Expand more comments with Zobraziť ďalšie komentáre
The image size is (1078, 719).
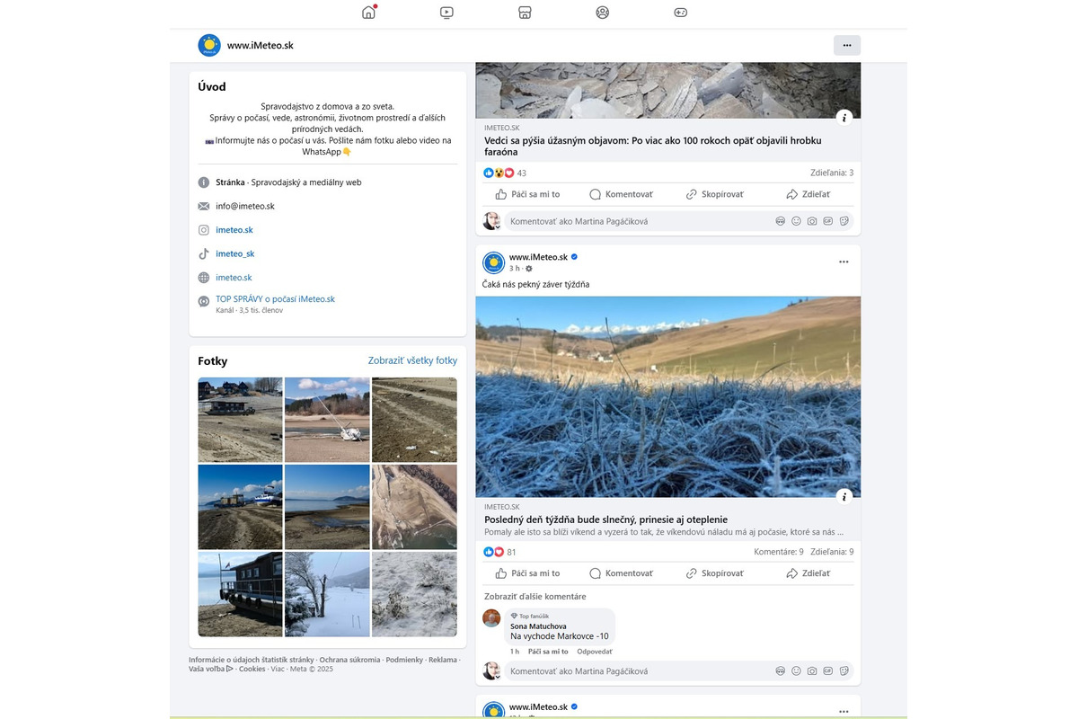(x=535, y=597)
